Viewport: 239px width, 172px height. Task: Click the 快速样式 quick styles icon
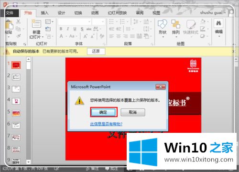(191, 24)
